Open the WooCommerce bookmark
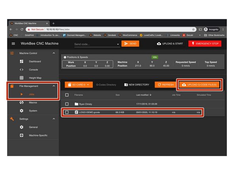 coord(128,35)
